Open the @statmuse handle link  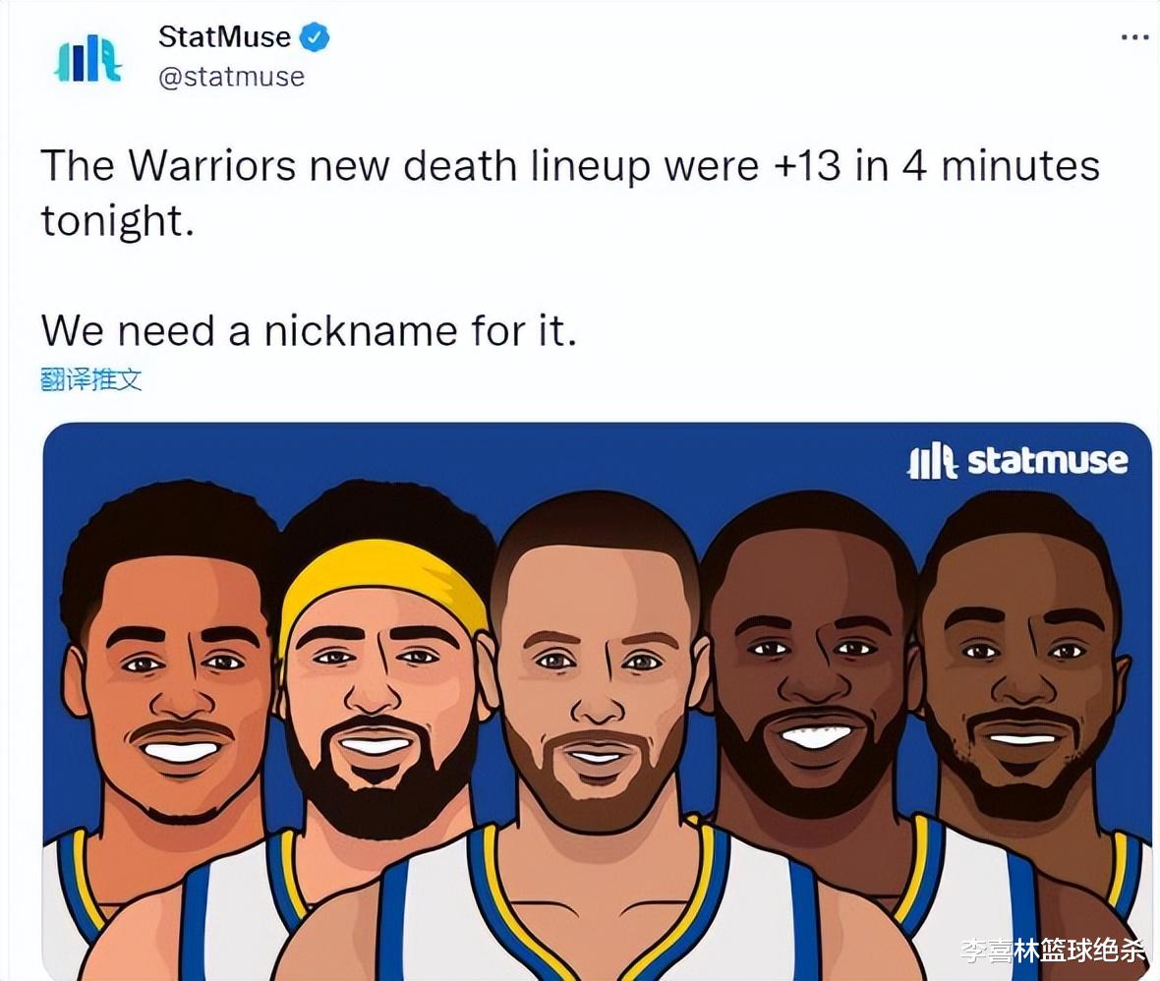pos(232,77)
